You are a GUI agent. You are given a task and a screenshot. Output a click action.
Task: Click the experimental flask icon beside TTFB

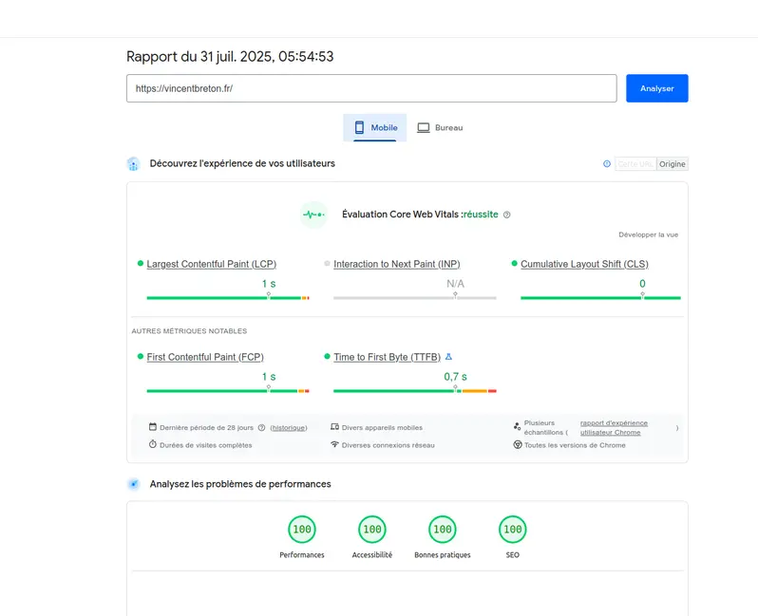[x=448, y=357]
